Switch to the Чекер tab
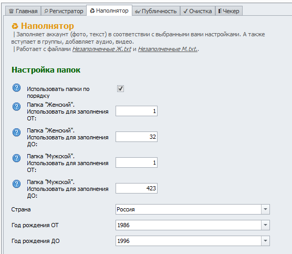 tap(229, 11)
